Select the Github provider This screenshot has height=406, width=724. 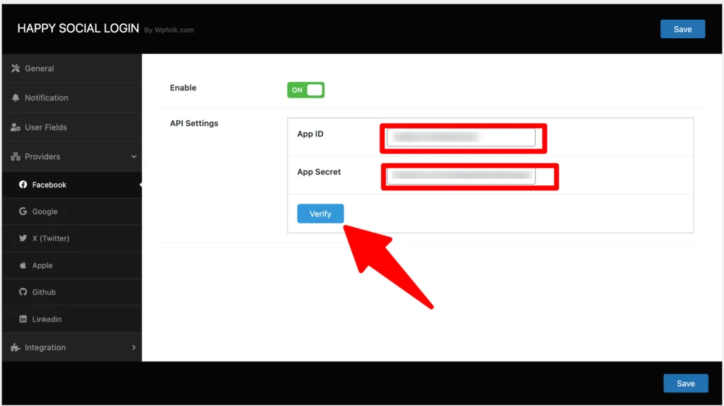(x=72, y=292)
